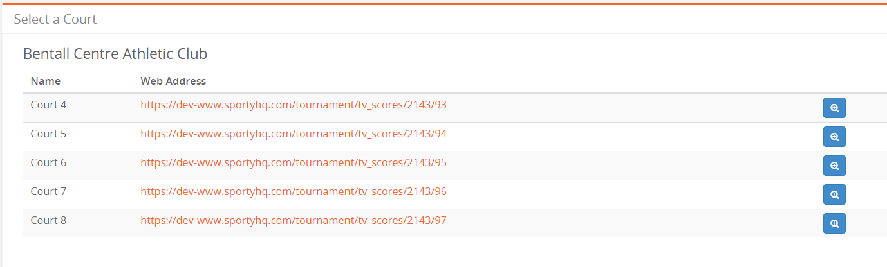This screenshot has height=267, width=887.
Task: View Court 7 using the magnifier icon
Action: point(834,194)
